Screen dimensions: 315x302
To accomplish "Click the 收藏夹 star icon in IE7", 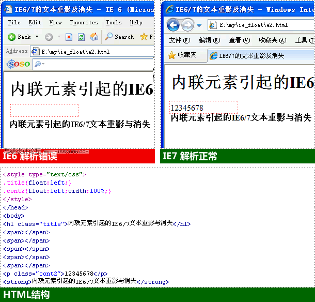I will pyautogui.click(x=171, y=55).
